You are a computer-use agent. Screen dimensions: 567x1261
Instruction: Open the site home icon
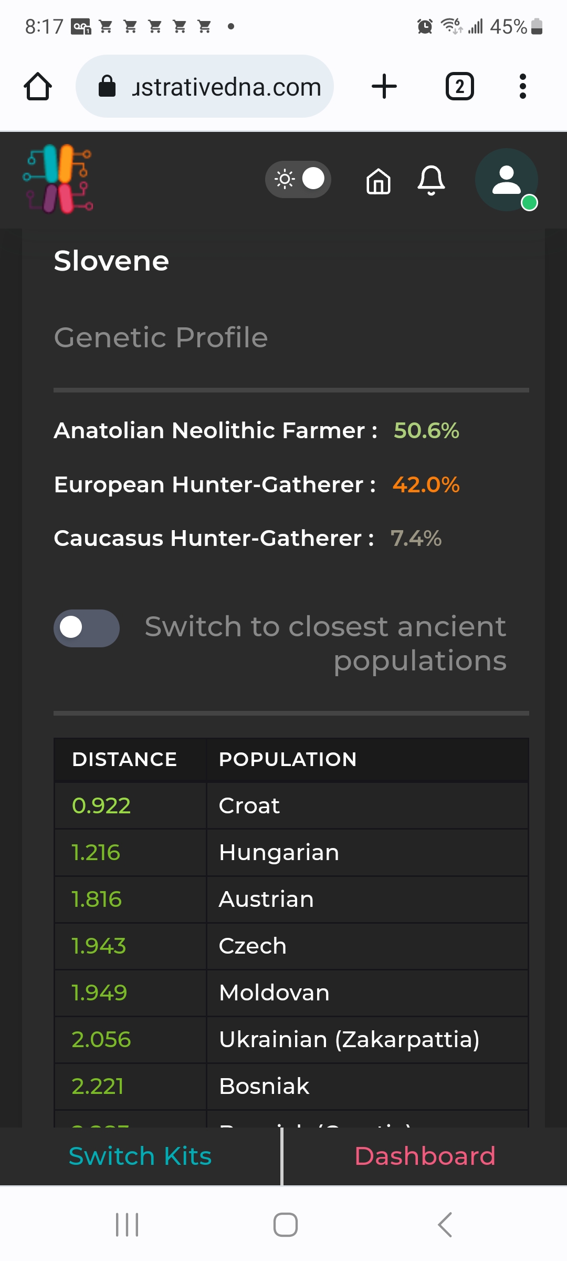[379, 181]
